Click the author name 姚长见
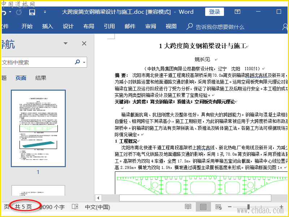Screen dimensions: 289x217 [x=202, y=59]
